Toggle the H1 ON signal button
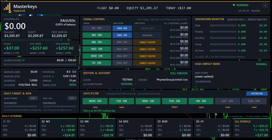 click(x=97, y=63)
